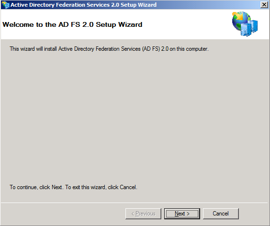Close the Setup Wizard with the X button
This screenshot has height=226, width=270.
point(264,5)
